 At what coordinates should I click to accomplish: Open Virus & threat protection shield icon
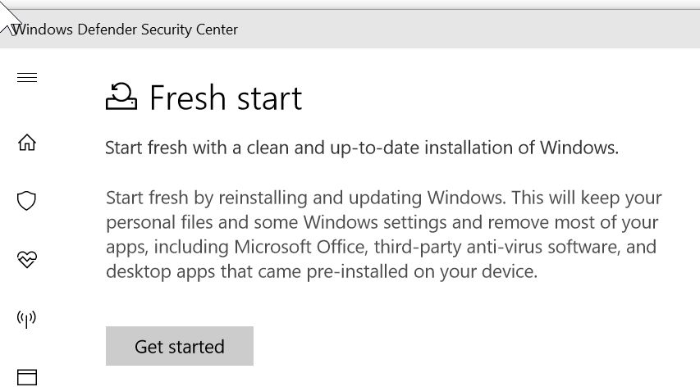point(26,201)
